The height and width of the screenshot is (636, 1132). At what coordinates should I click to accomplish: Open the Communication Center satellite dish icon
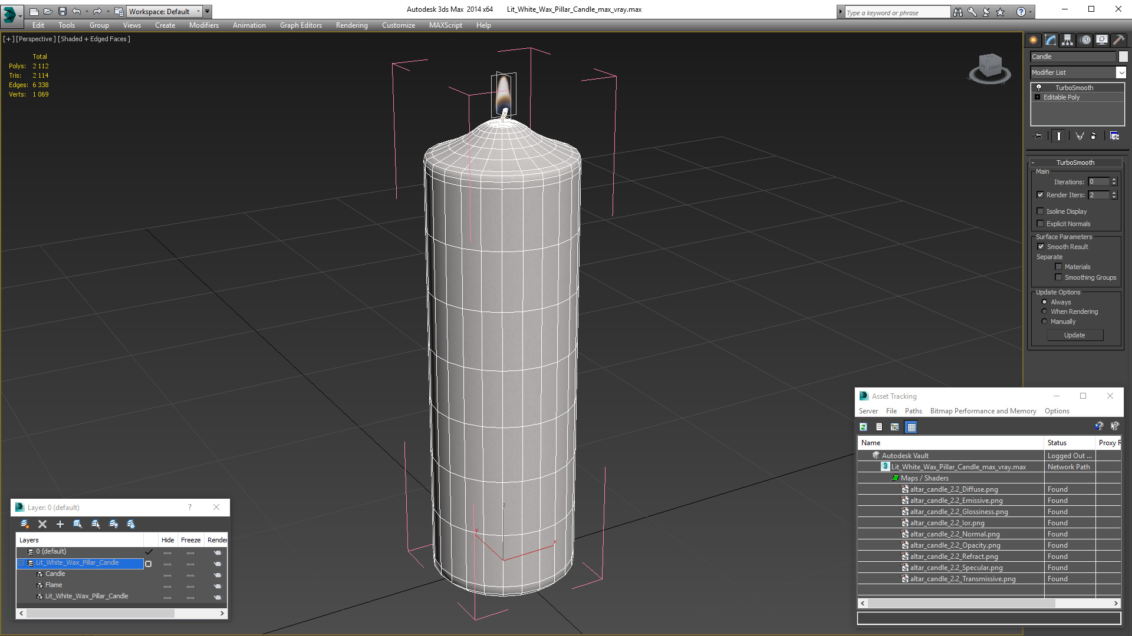pos(986,12)
